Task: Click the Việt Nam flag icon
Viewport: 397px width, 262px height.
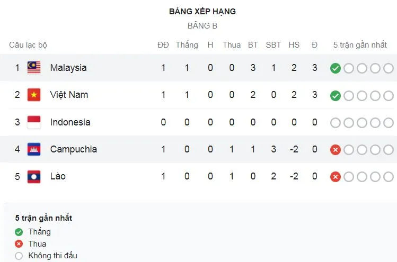Action: click(x=34, y=95)
